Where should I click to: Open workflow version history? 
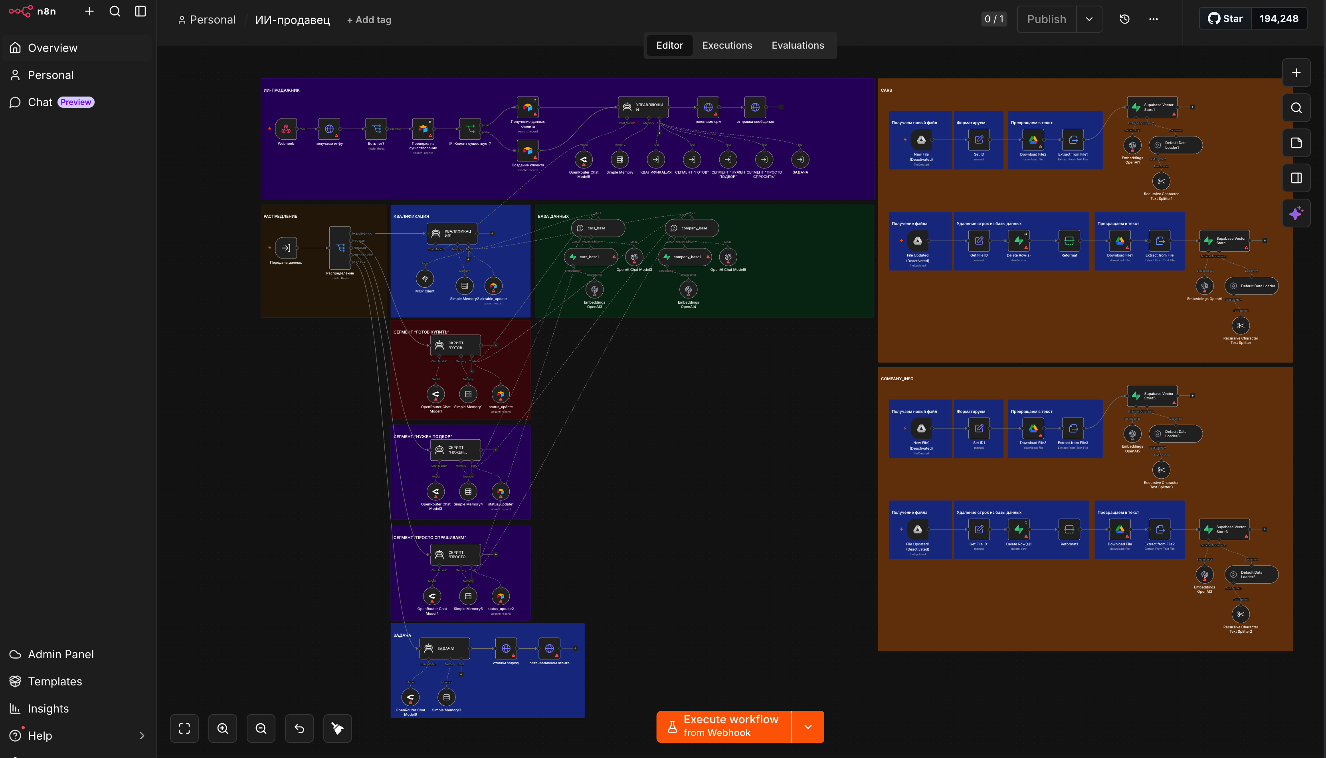point(1124,19)
